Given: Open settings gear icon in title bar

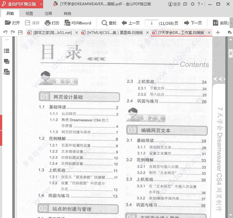Looking at the screenshot, I should [x=193, y=4].
